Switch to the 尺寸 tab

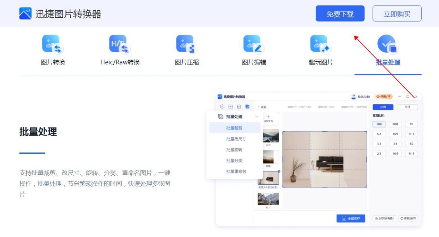[x=407, y=107]
